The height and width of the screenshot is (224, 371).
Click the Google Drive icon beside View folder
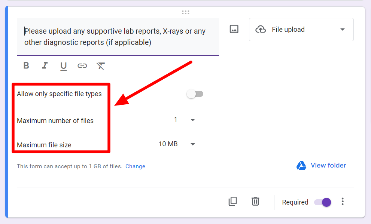click(x=301, y=165)
